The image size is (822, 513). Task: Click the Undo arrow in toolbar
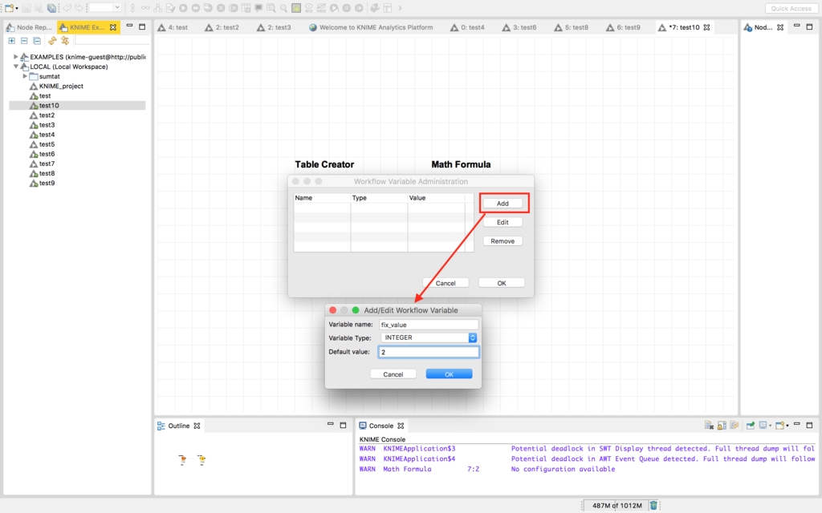point(67,8)
